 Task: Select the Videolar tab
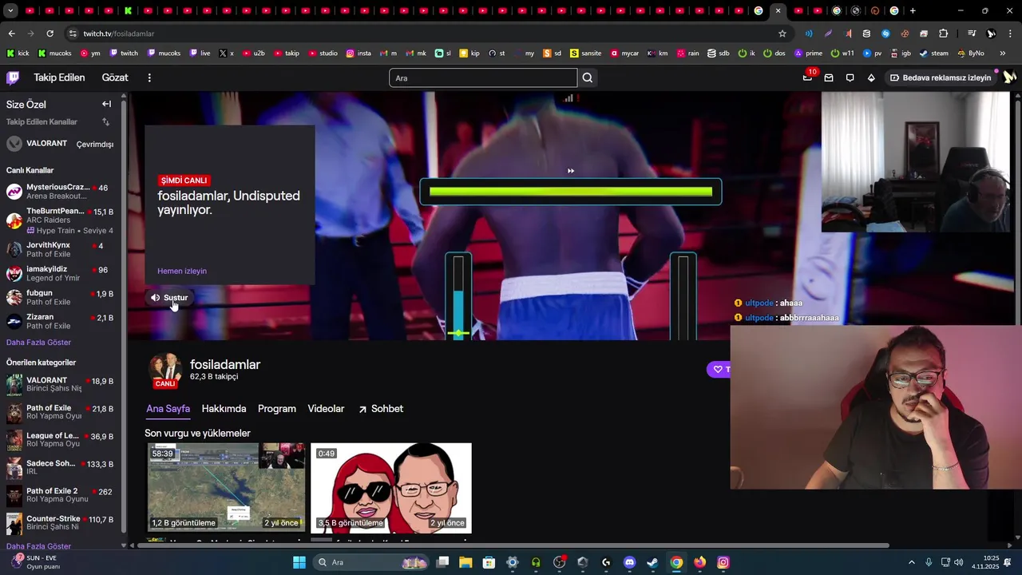[326, 409]
